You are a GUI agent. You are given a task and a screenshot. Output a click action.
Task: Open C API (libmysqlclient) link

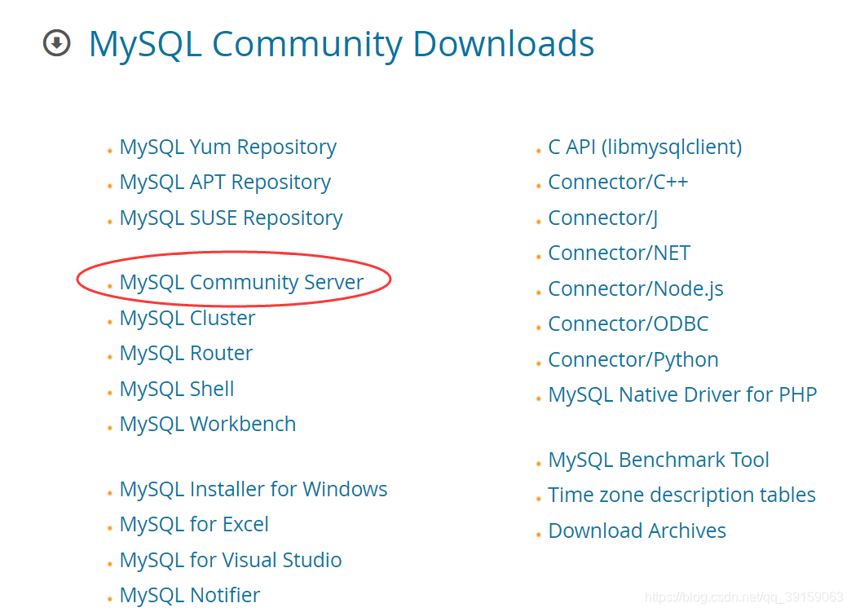(645, 147)
